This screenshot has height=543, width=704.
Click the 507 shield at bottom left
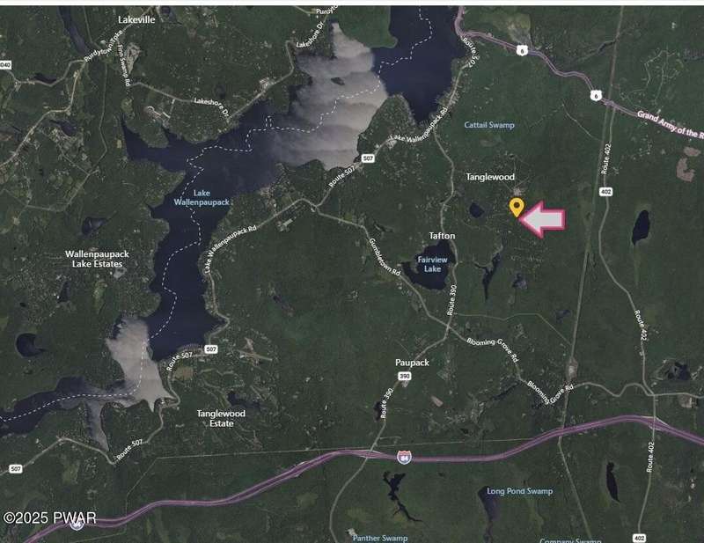click(x=15, y=469)
